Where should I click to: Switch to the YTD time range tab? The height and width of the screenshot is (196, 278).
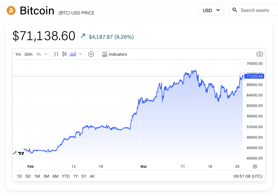(66, 176)
